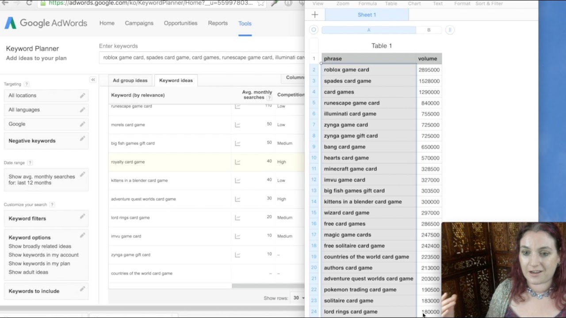Image resolution: width=566 pixels, height=318 pixels.
Task: Show trend chart for adventure quest worlds card game
Action: pyautogui.click(x=237, y=199)
